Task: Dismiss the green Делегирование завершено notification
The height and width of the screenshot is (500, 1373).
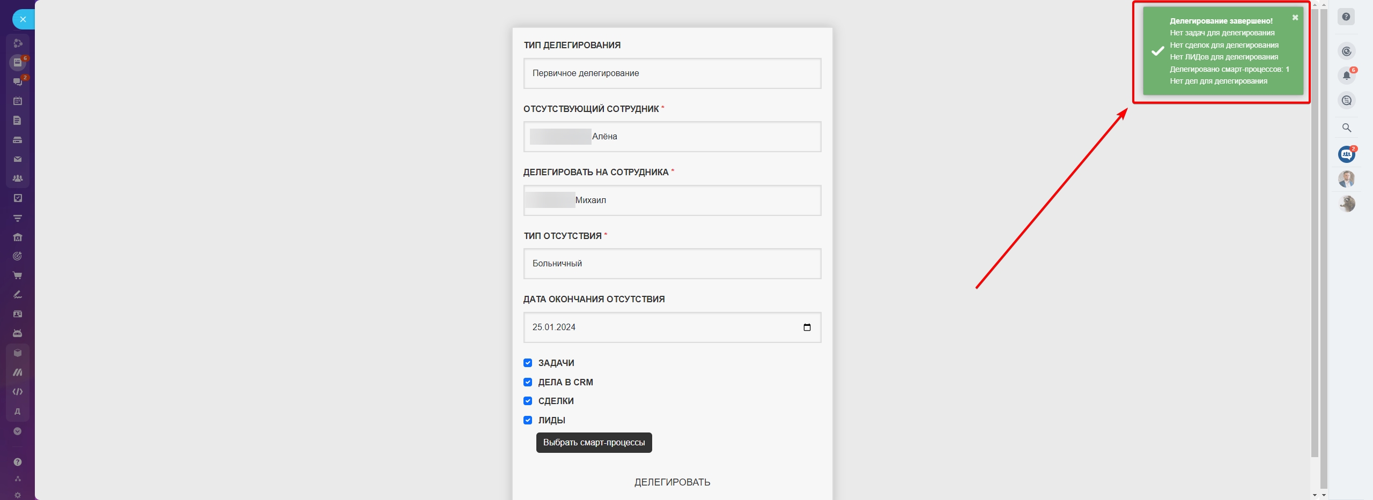Action: (x=1295, y=18)
